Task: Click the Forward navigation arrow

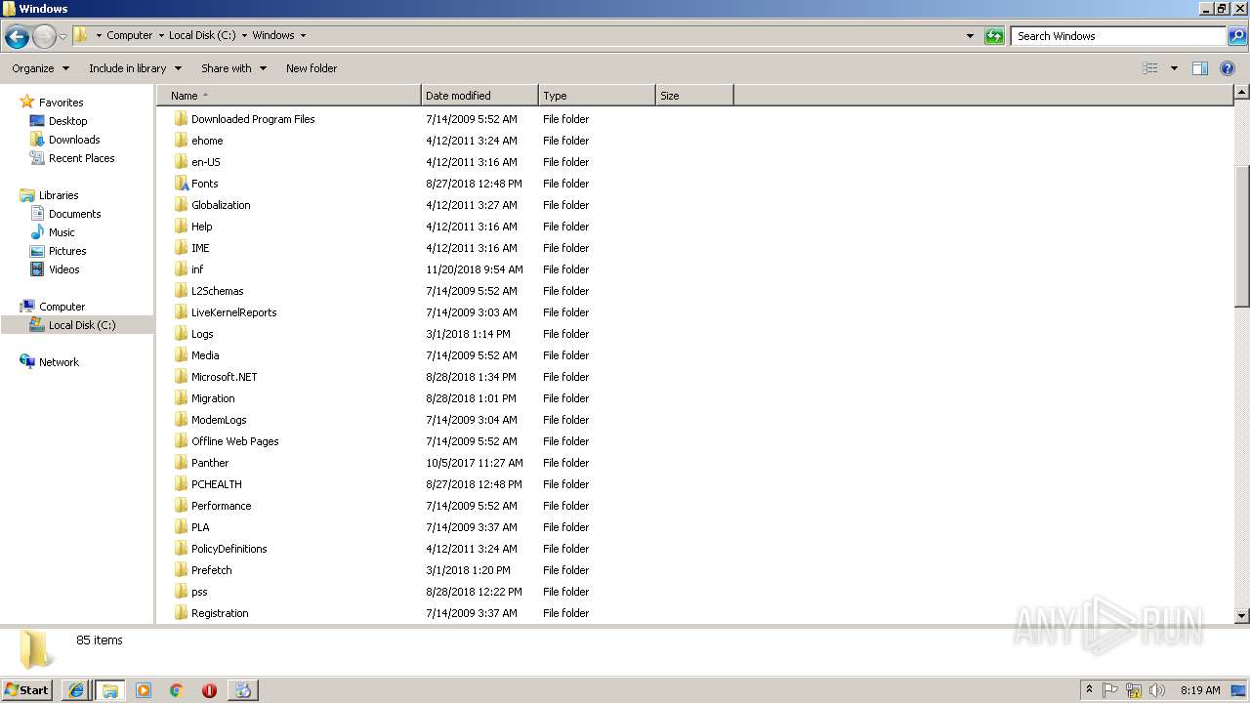Action: click(44, 37)
